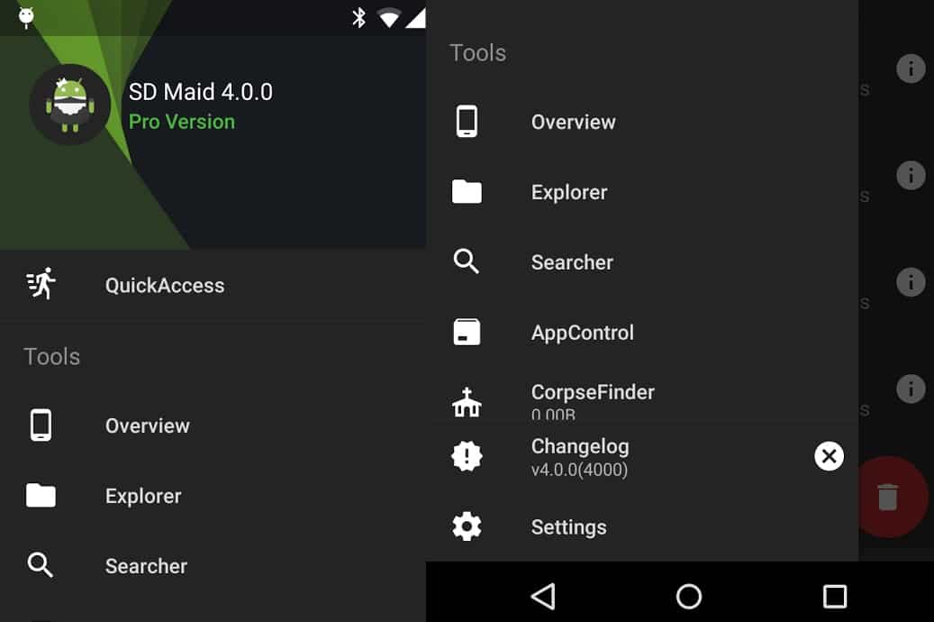Select the CorpseFinder text label

(x=593, y=392)
